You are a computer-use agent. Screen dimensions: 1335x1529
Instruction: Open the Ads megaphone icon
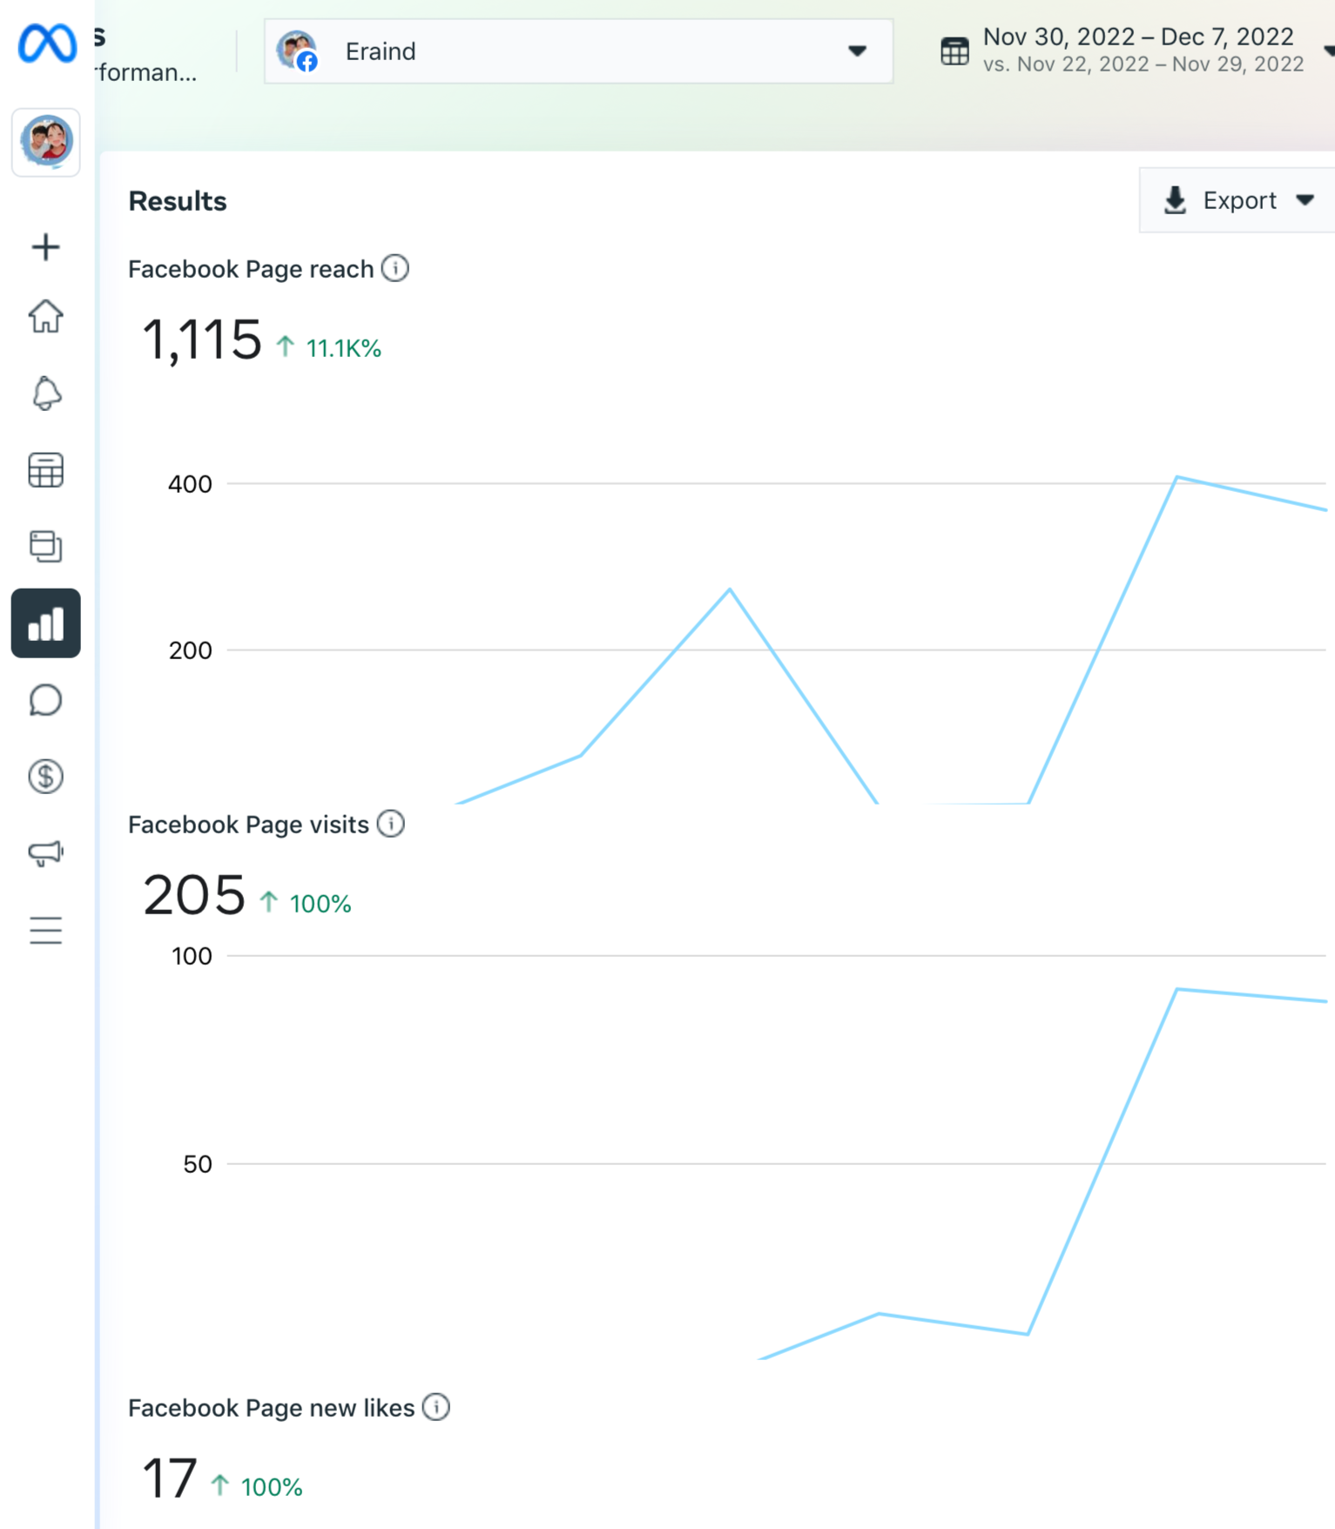46,852
